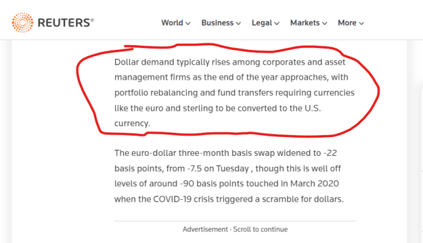423x243 pixels.
Task: Open the More menu label
Action: click(x=347, y=23)
